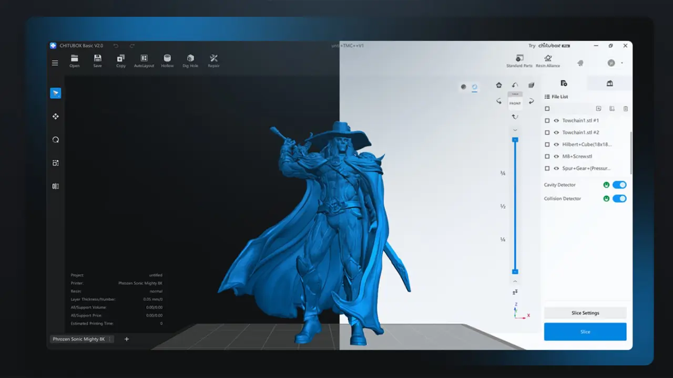Step the layer slider down with top chevron
Image resolution: width=673 pixels, height=378 pixels.
(515, 130)
